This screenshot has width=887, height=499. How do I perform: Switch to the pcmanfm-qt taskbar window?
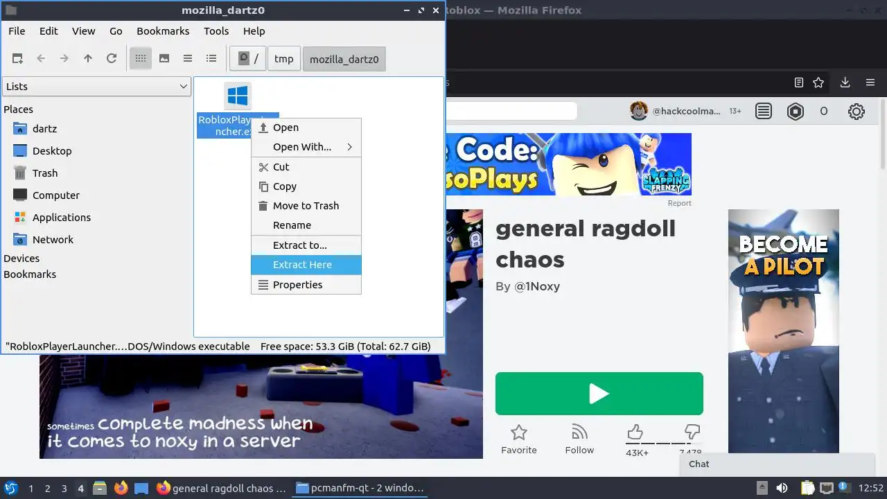pyautogui.click(x=360, y=488)
